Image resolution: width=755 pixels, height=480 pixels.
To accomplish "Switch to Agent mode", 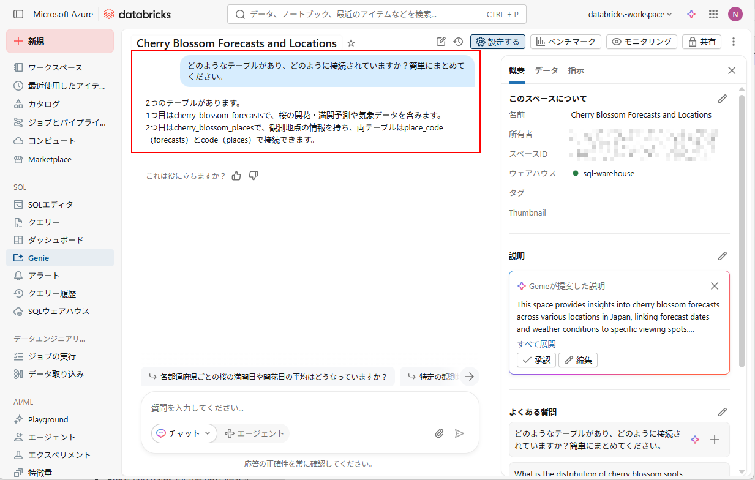I will click(255, 433).
